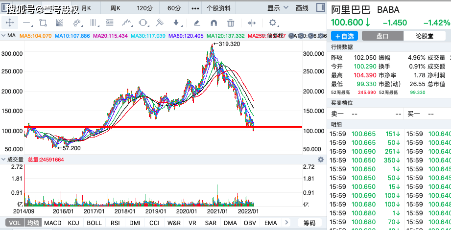This screenshot has width=451, height=230.
Task: Click the eraser tool icon
Action: click(197, 23)
